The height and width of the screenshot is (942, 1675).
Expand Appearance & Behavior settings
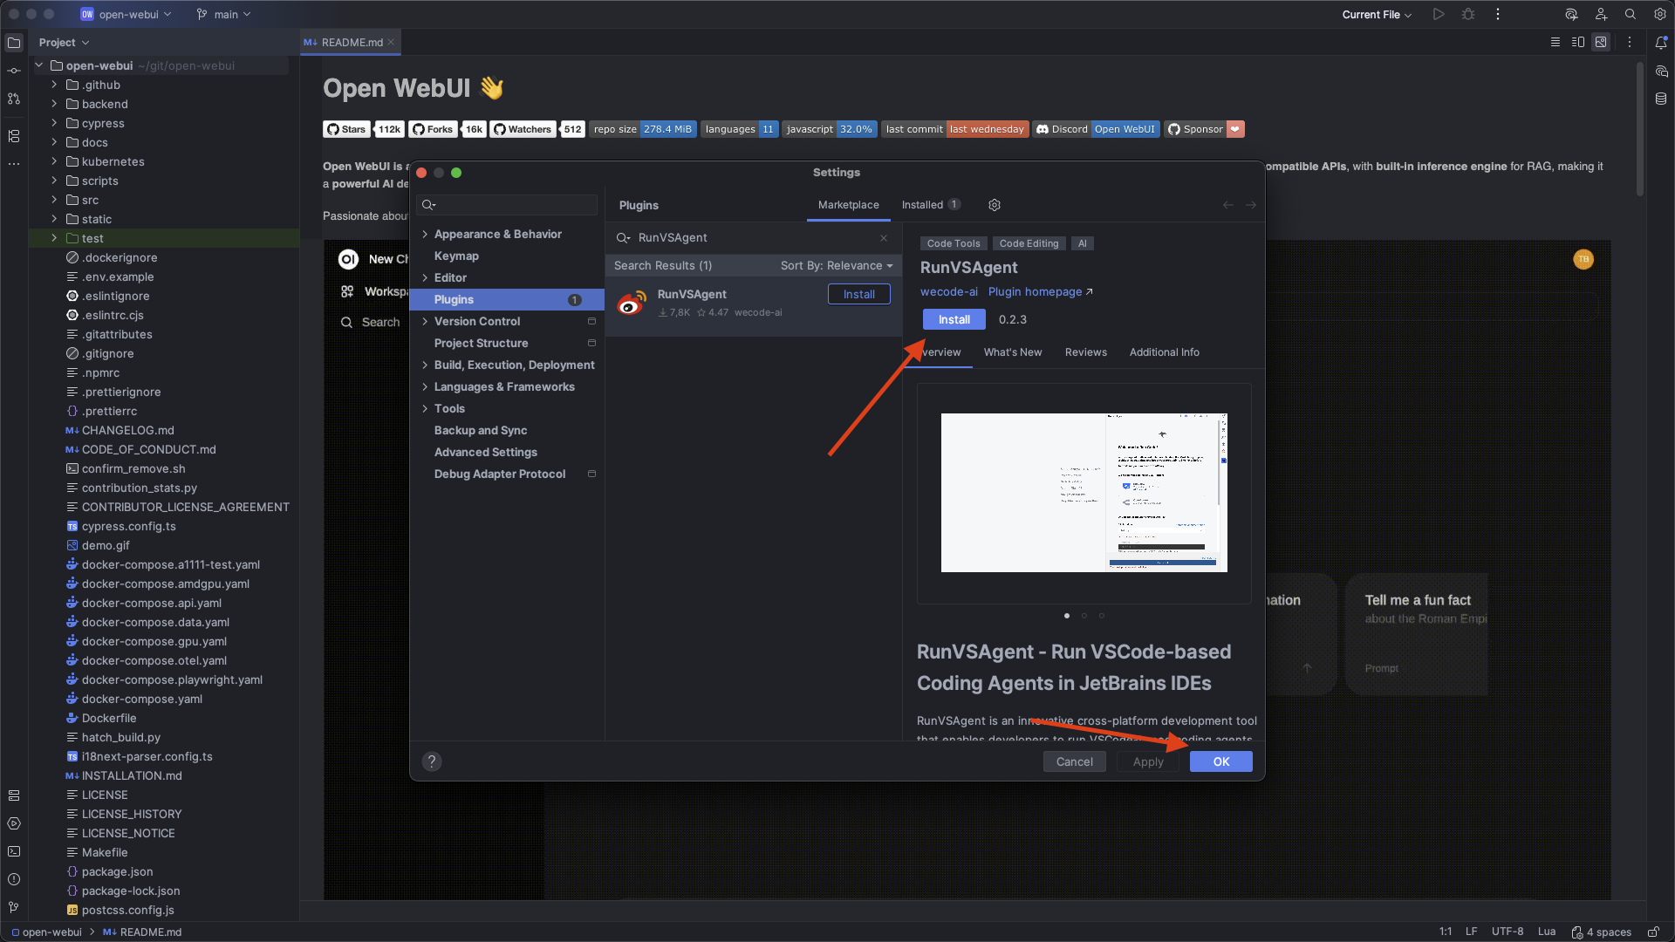[425, 235]
